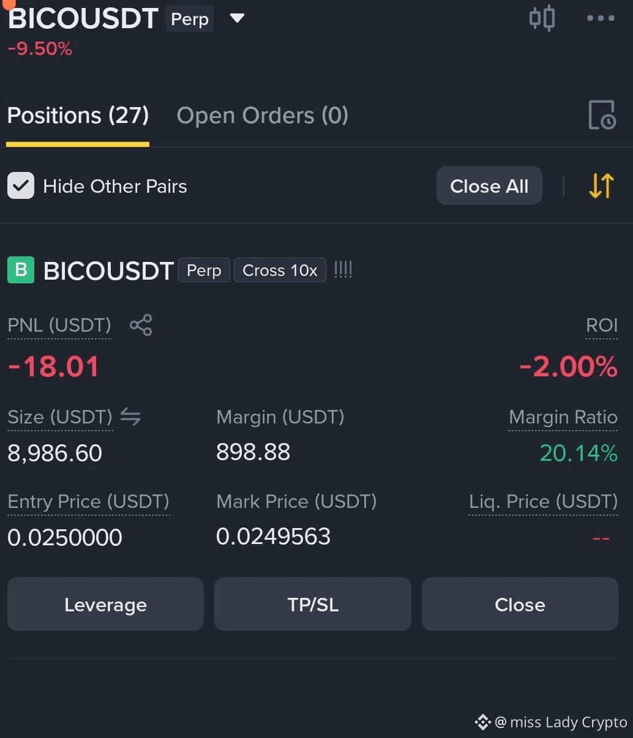Screen dimensions: 633x738
Task: Click the ADL bars indicator icon
Action: pos(343,269)
